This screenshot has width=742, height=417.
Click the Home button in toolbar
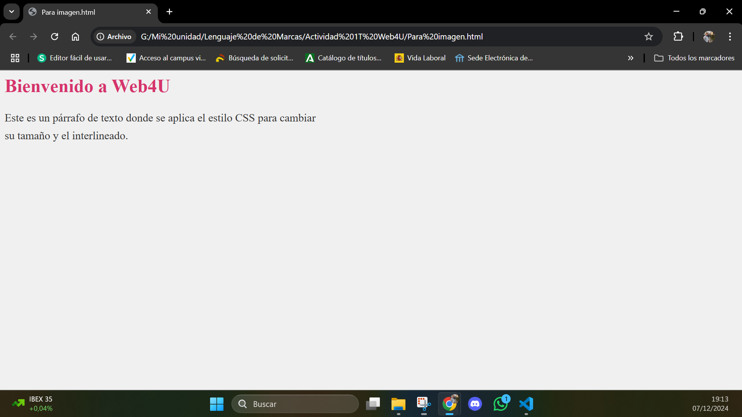tap(75, 37)
